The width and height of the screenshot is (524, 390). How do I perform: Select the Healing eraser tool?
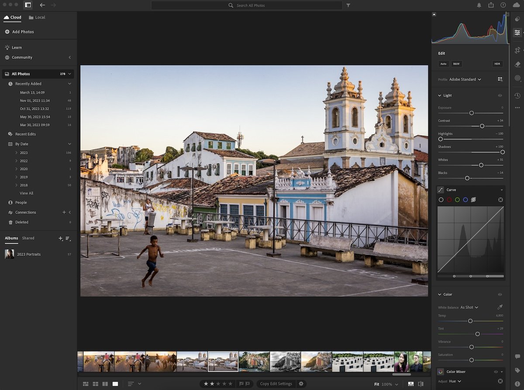pyautogui.click(x=517, y=64)
